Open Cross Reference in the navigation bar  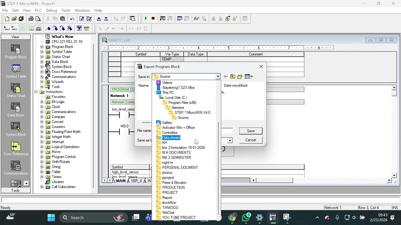click(16, 149)
